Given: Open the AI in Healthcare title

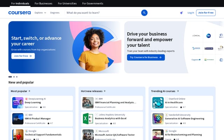Looking at the screenshot, I should (174, 103).
